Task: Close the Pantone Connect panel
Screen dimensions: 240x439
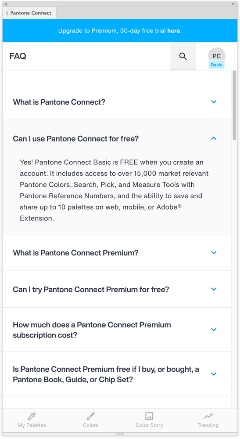Action: pyautogui.click(x=6, y=4)
